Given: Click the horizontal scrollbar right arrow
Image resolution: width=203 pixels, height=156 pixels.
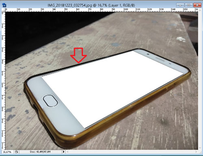Looking at the screenshot, I should tap(196, 152).
